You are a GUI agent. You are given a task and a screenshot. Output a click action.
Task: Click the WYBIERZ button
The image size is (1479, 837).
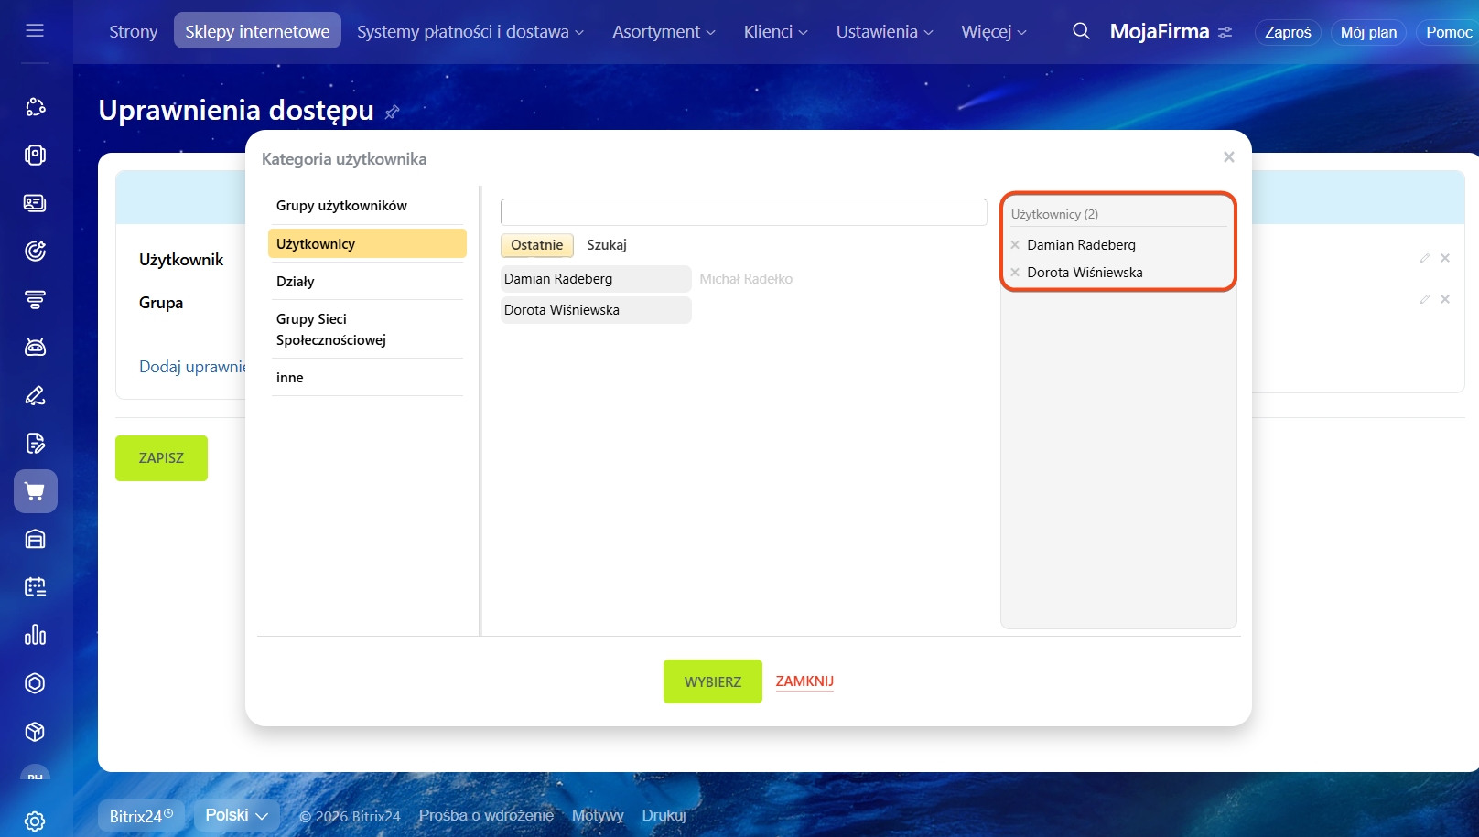click(x=712, y=681)
